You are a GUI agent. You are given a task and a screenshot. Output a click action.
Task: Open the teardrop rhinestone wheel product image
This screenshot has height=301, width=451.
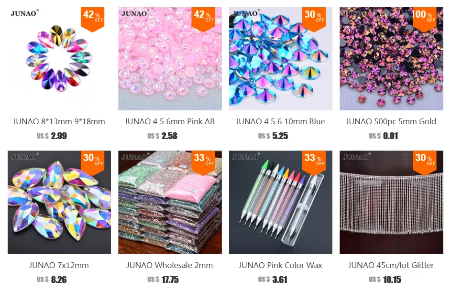pos(59,59)
